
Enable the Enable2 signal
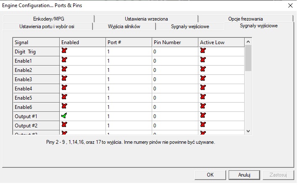tap(64, 69)
